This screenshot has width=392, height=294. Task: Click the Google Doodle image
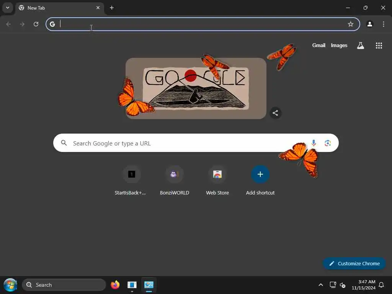[x=196, y=88]
